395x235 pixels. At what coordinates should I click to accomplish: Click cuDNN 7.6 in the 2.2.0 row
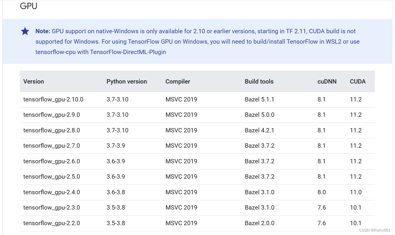click(322, 223)
